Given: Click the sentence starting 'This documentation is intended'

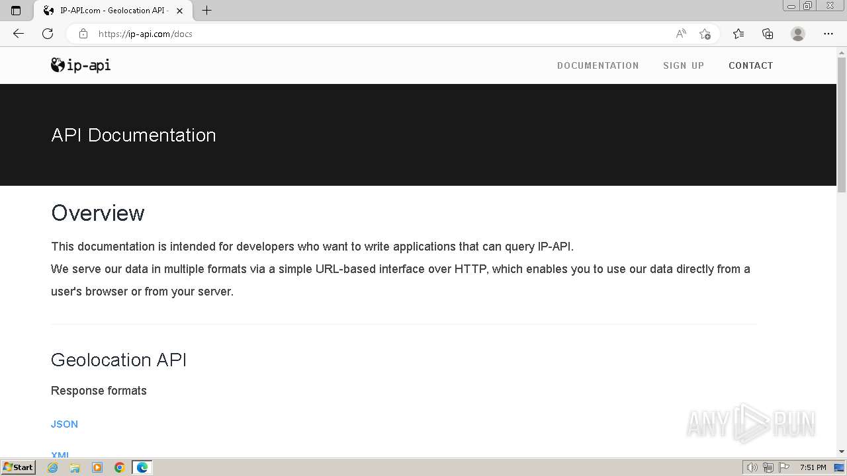Looking at the screenshot, I should 312,247.
